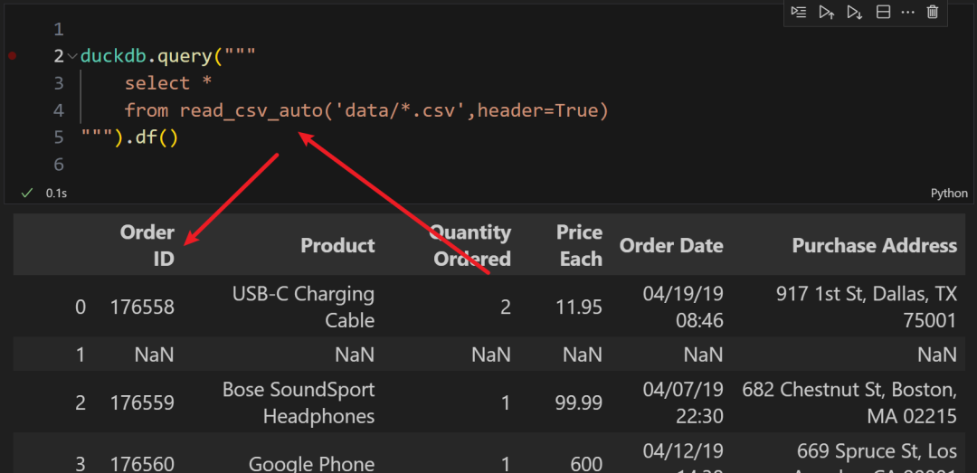Click the Price Each column header
The width and height of the screenshot is (977, 473).
coord(579,245)
